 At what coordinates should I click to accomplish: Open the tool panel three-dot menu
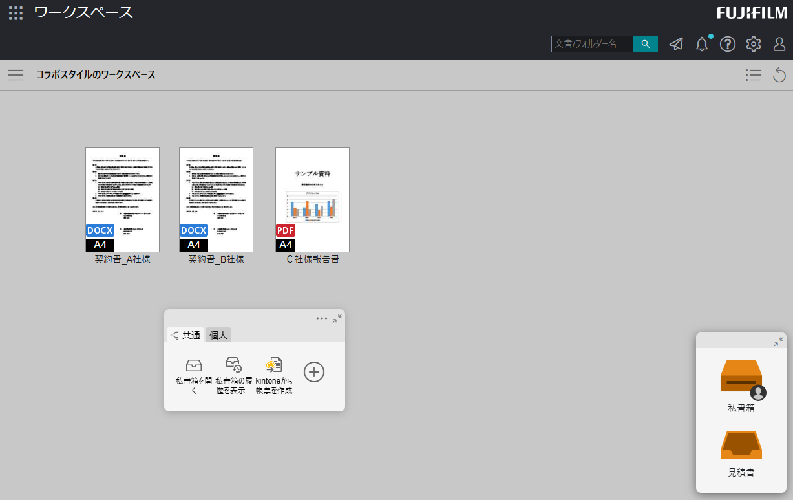[322, 318]
